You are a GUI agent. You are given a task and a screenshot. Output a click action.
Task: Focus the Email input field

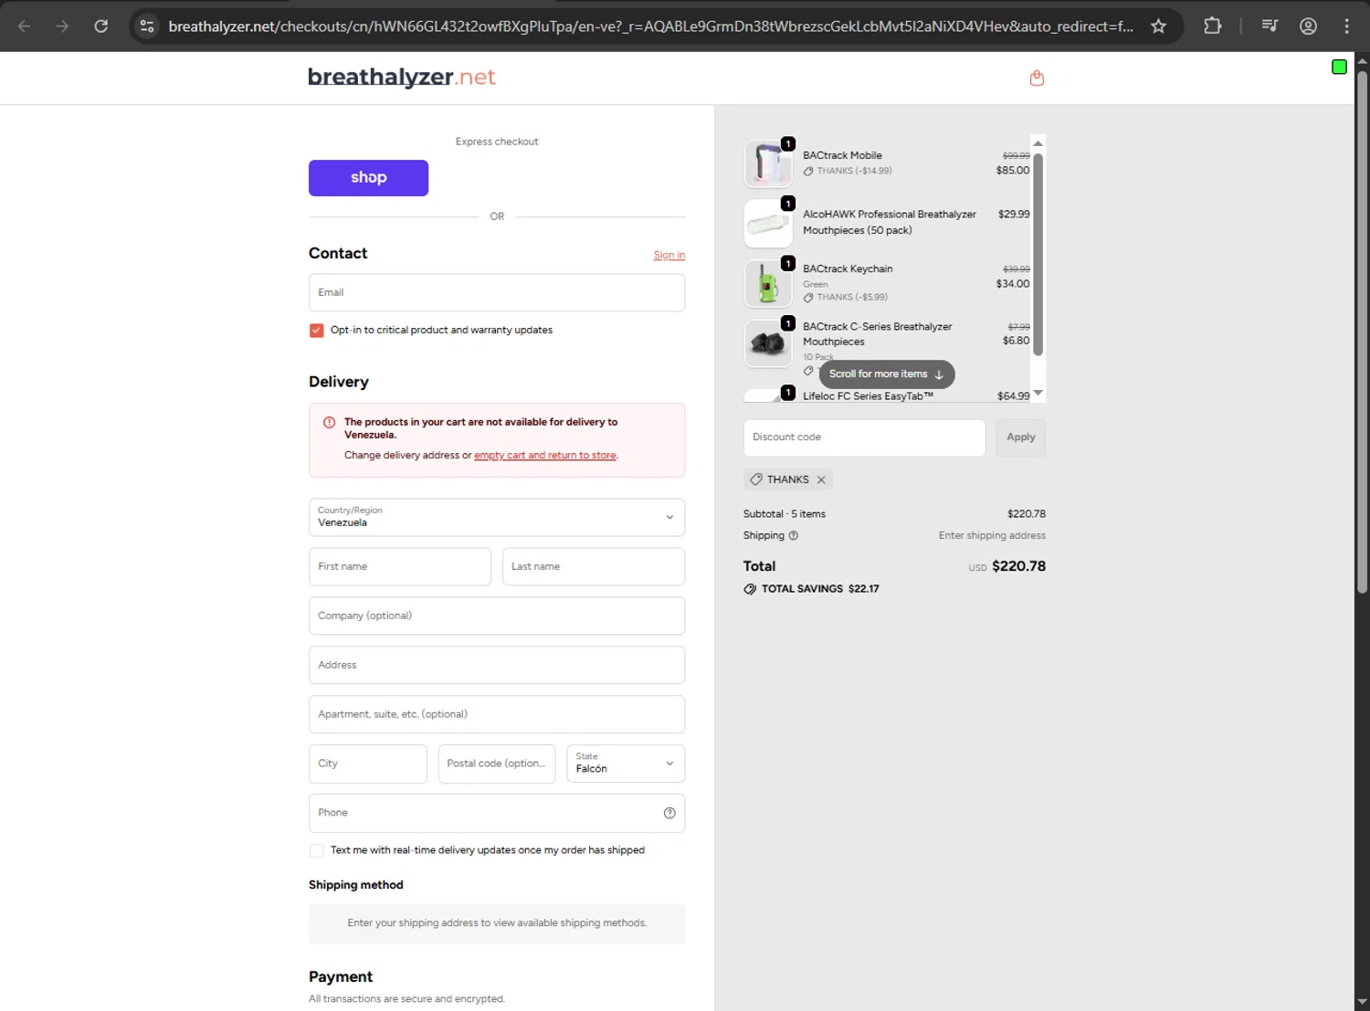point(497,292)
